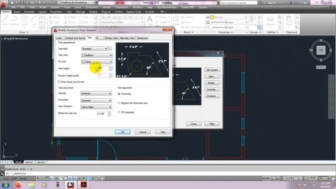
Task: Open the Fill color dropdown
Action: (97, 61)
